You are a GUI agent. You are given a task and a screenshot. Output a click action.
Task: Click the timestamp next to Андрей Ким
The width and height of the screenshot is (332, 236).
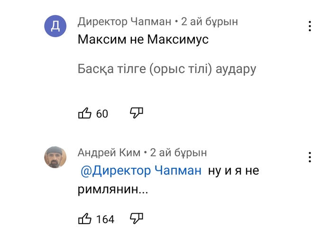pos(179,153)
